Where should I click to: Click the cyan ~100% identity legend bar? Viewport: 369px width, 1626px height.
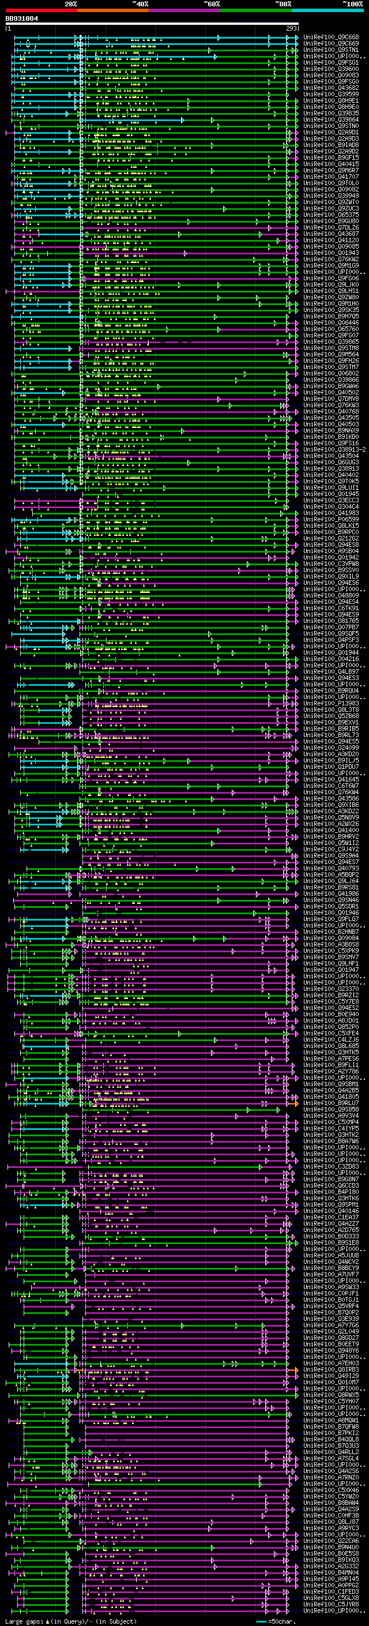(327, 10)
